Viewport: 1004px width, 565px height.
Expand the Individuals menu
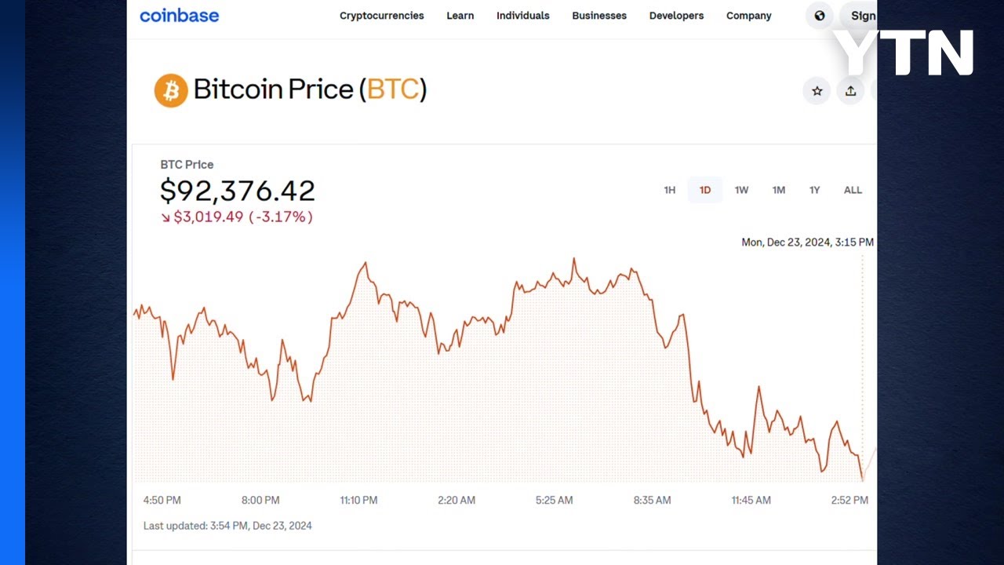522,16
